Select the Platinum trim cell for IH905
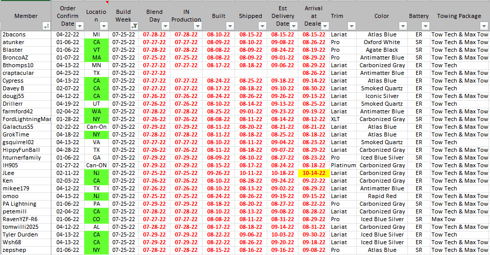This screenshot has width=490, height=255. tap(343, 166)
